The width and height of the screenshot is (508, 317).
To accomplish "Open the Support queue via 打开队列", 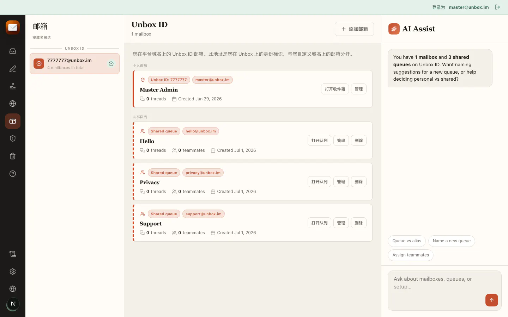I will click(319, 223).
